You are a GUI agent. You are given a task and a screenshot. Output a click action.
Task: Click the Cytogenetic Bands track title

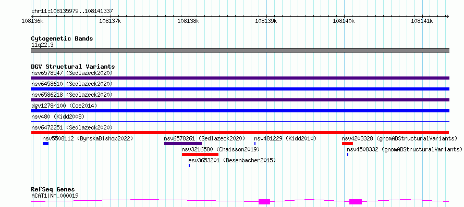[x=62, y=38]
